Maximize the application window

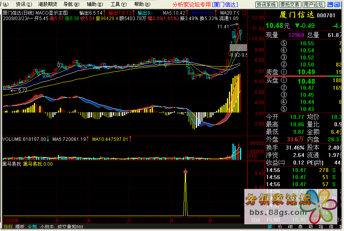tap(337, 5)
